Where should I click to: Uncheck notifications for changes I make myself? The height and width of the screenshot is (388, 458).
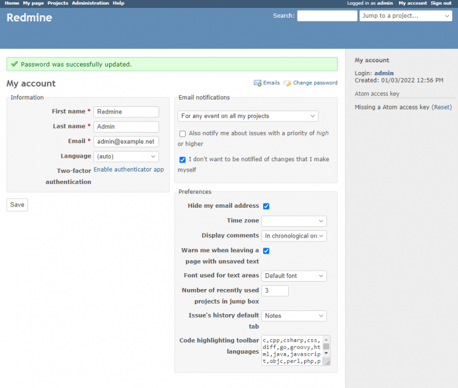coord(183,159)
